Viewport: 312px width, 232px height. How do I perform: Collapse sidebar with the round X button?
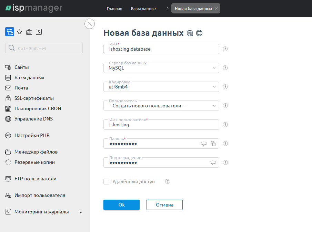[90, 24]
